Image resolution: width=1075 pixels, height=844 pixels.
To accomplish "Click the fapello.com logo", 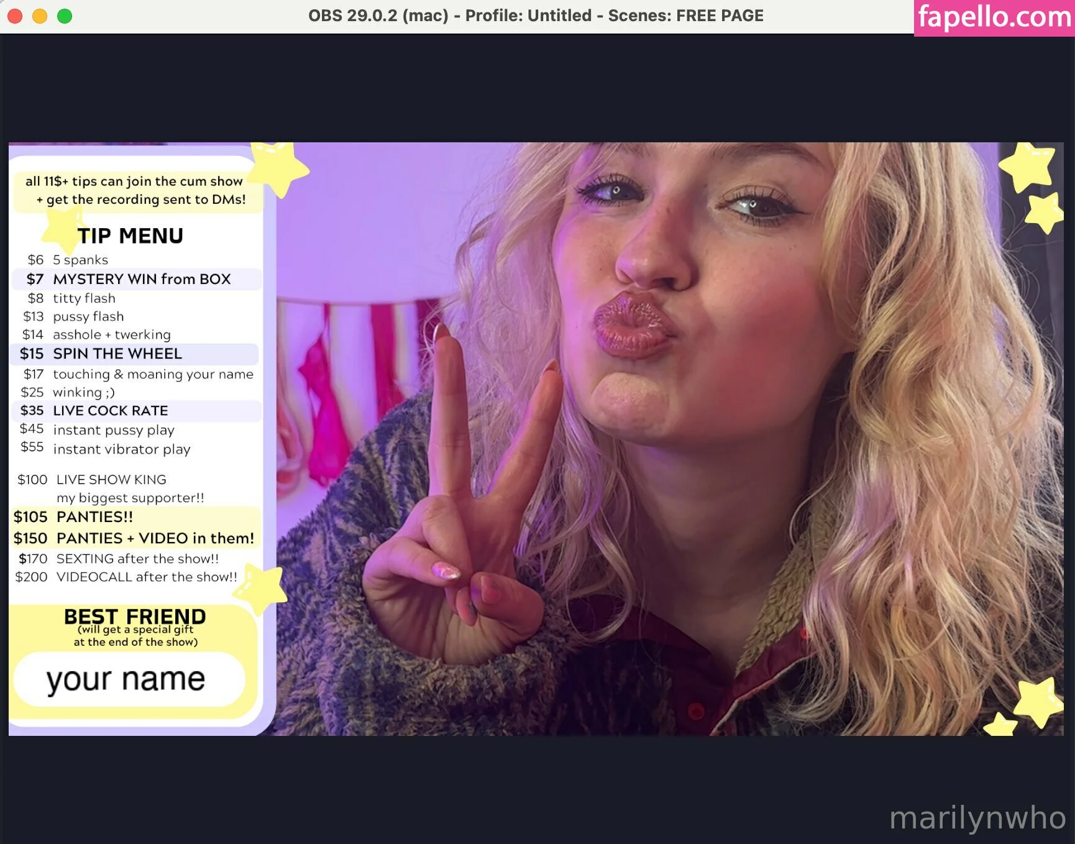I will 994,17.
